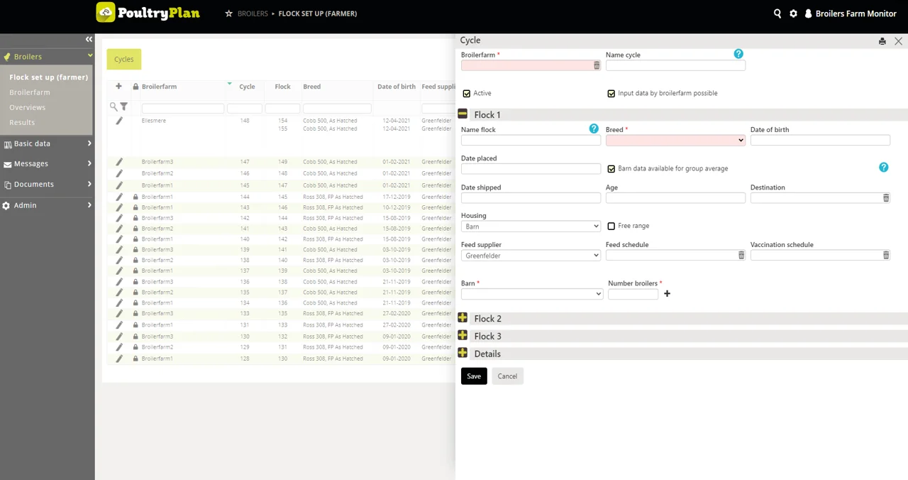Click the Cancel button
The height and width of the screenshot is (480, 908).
point(507,376)
